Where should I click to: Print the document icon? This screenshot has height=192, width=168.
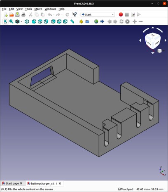coord(23,14)
